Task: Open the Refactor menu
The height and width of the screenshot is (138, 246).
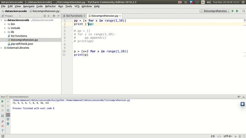Action: click(50, 6)
